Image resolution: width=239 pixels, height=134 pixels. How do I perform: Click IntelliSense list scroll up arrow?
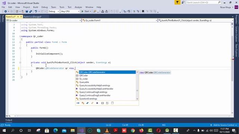(137, 72)
